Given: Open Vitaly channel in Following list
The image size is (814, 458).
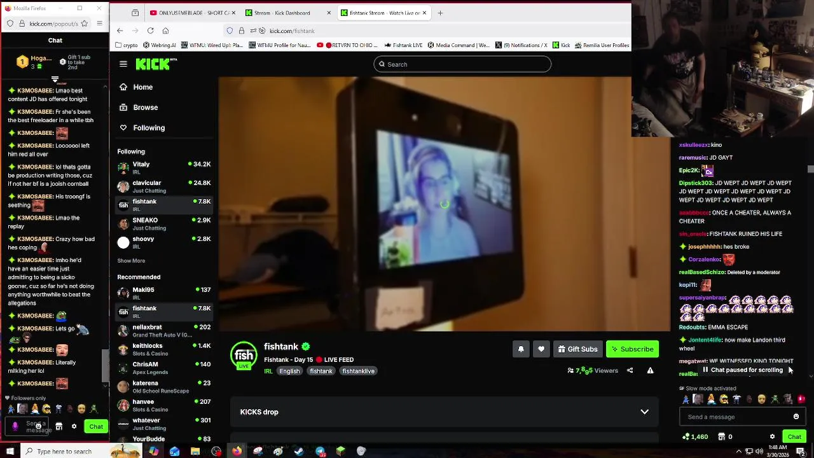Looking at the screenshot, I should 164,168.
